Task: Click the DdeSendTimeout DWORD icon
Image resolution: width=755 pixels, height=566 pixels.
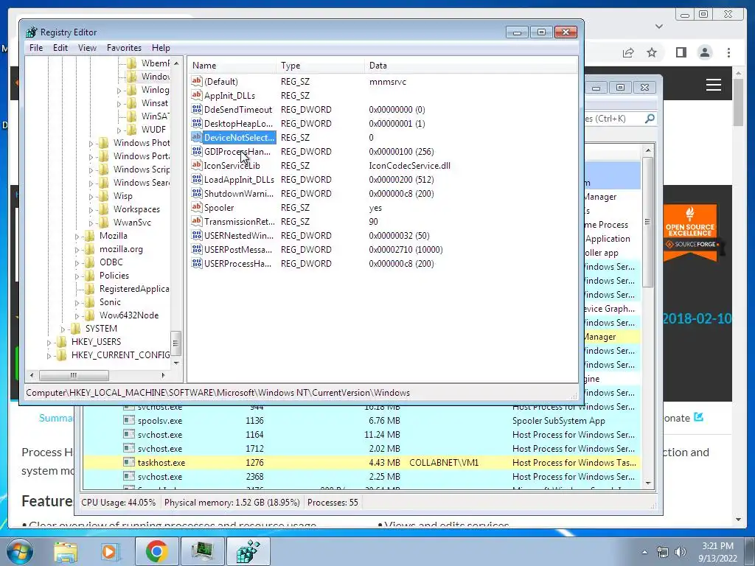Action: click(x=196, y=109)
